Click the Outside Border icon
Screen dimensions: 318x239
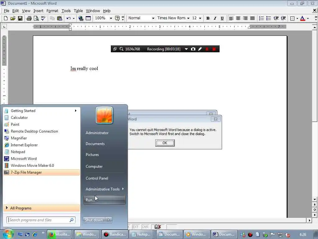pos(292,18)
